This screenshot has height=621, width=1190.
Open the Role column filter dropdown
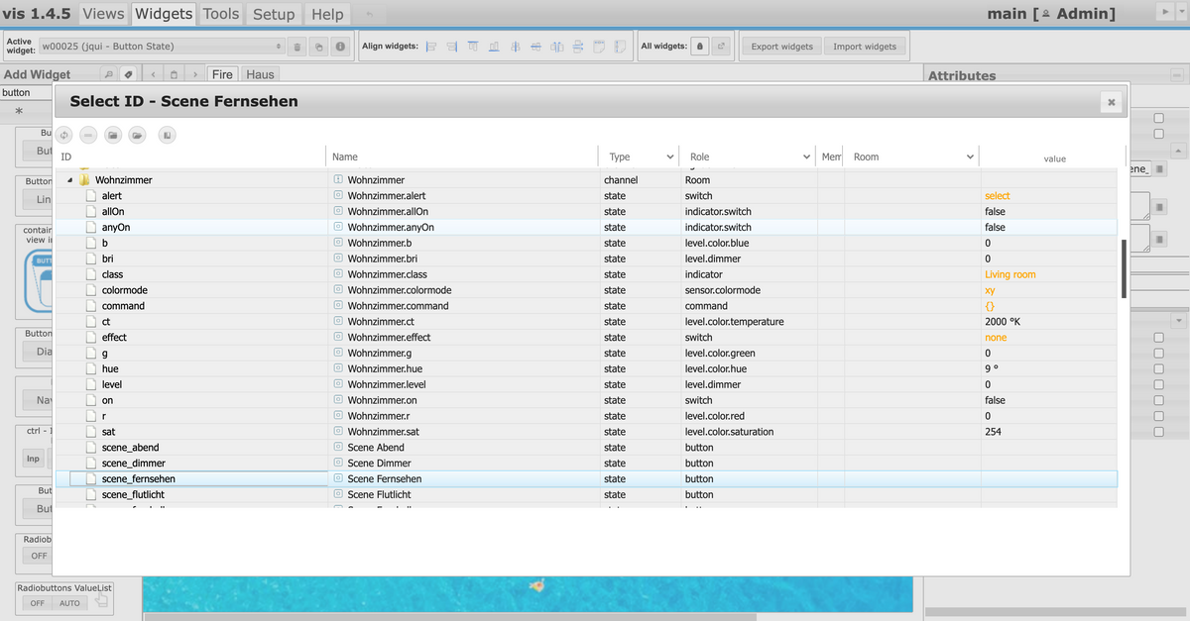[x=806, y=157]
